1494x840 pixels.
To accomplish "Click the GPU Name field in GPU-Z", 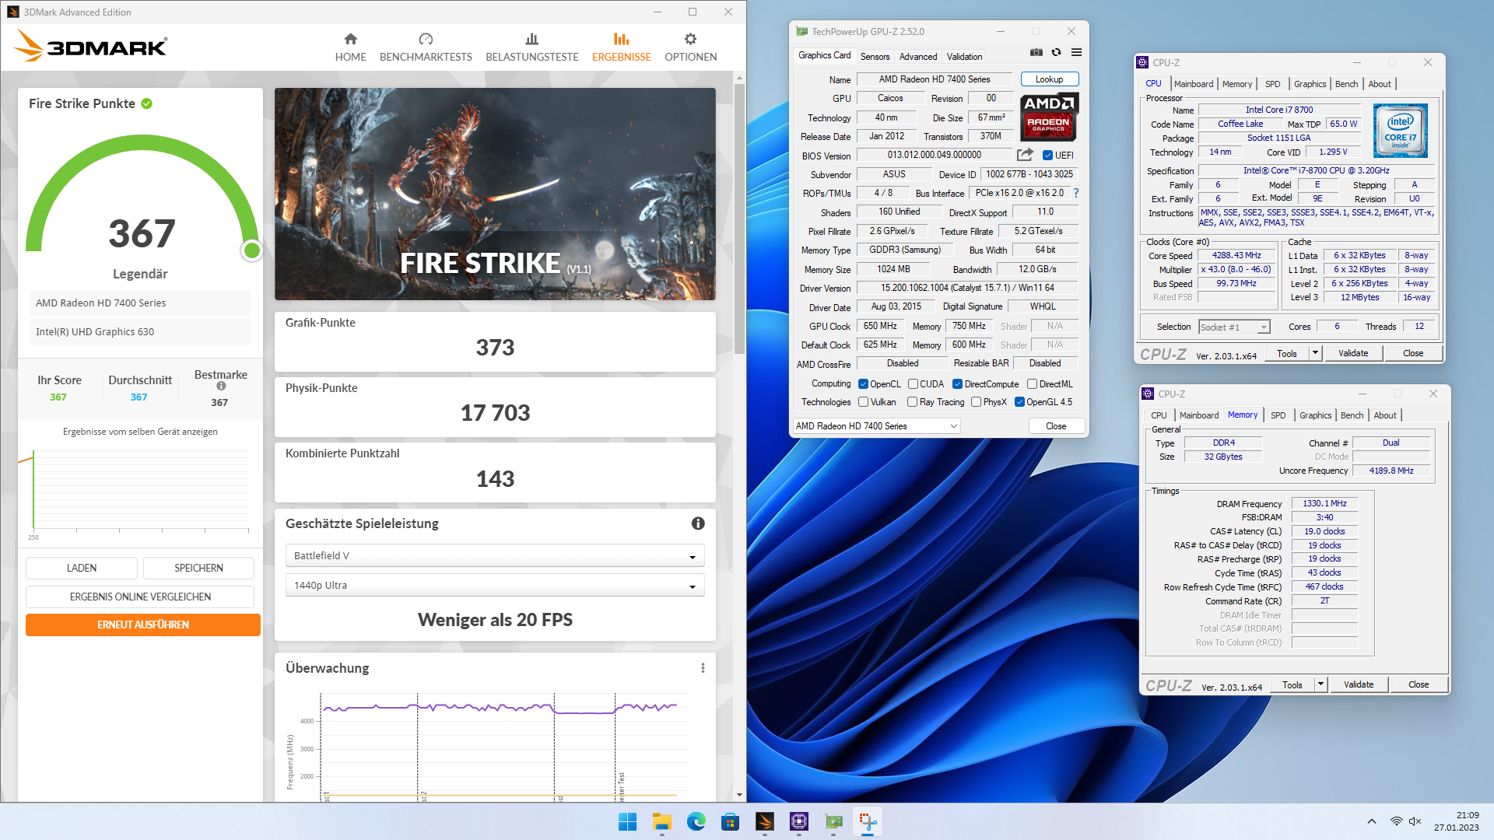I will click(x=935, y=79).
